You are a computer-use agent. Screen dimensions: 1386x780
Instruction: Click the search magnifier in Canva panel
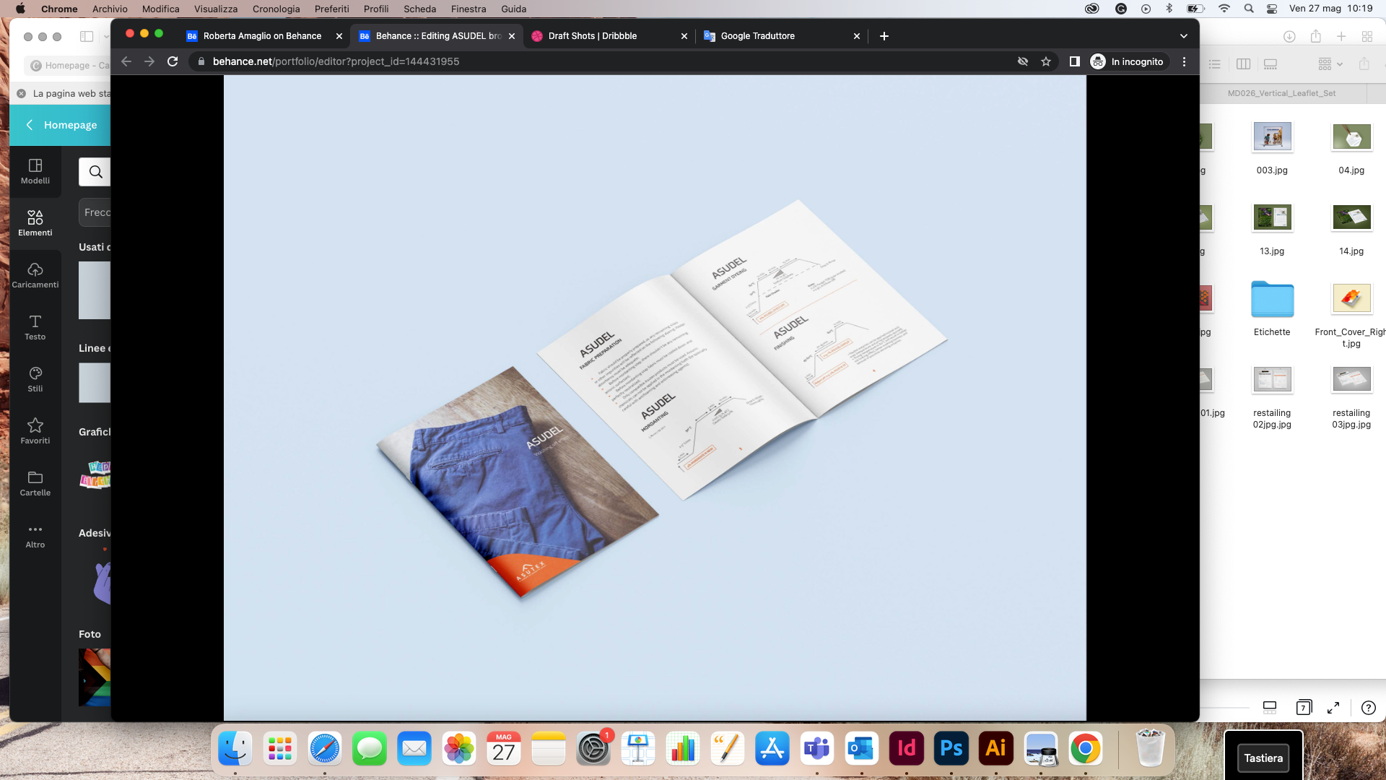click(x=95, y=172)
